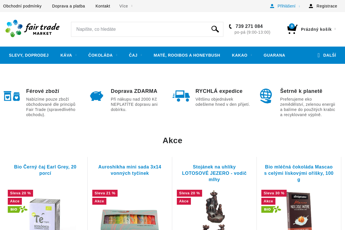Click the jars icon by Férové zboží
The image size is (345, 230).
12,96
